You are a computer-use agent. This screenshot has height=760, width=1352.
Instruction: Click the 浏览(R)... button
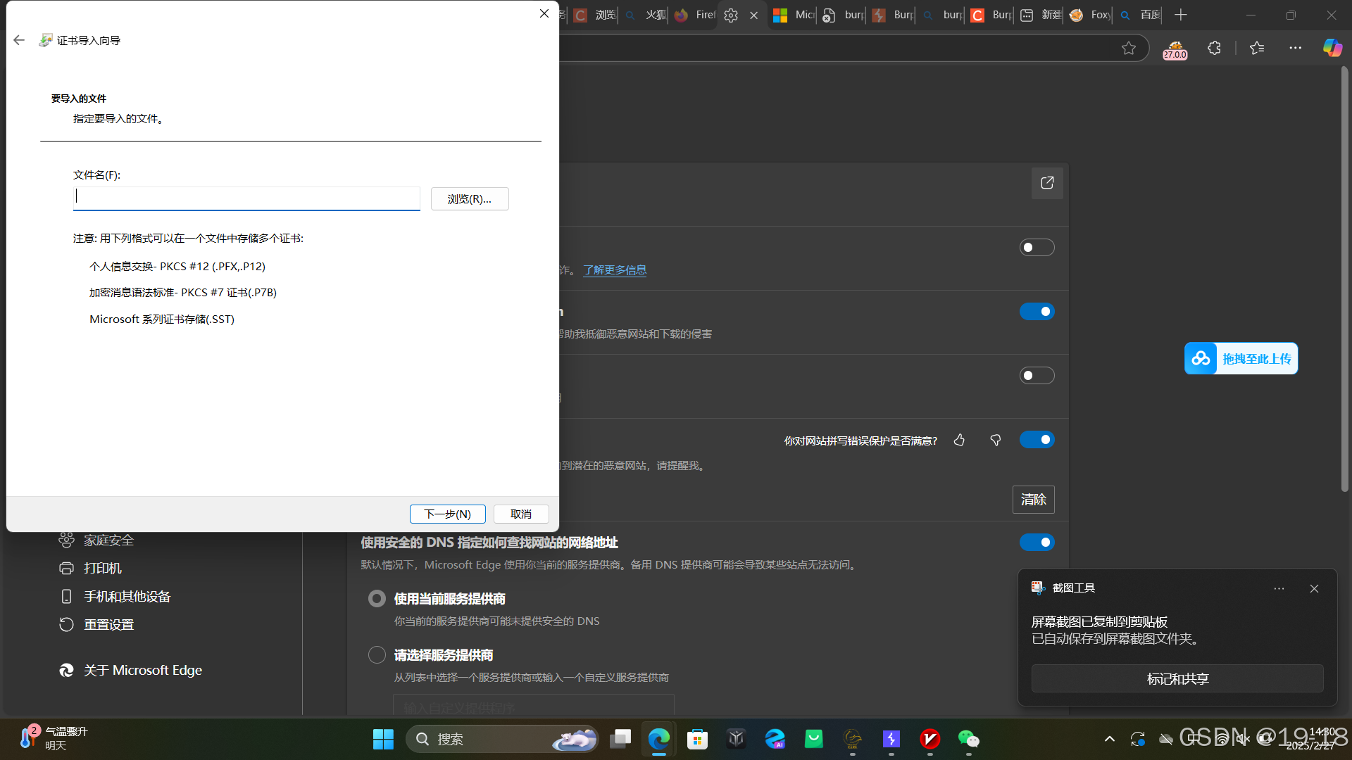pyautogui.click(x=470, y=199)
